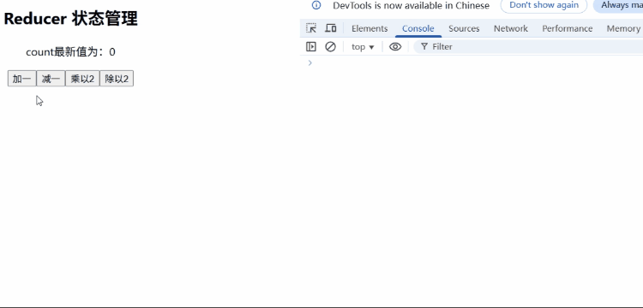Click DevTools is now available in Chinese text
This screenshot has width=643, height=308.
[411, 5]
